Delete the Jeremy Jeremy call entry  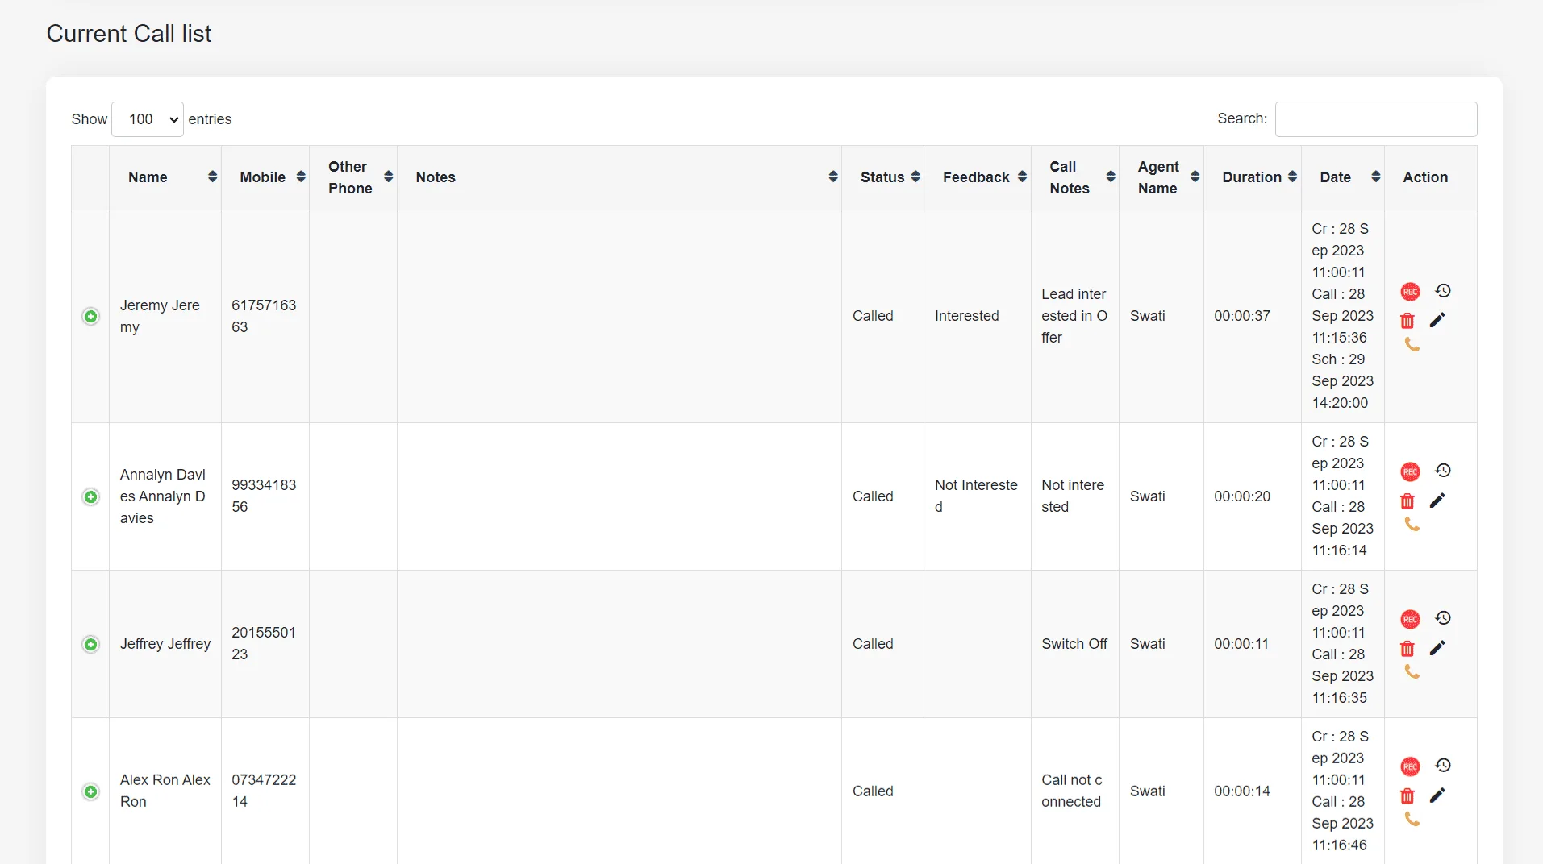1407,321
